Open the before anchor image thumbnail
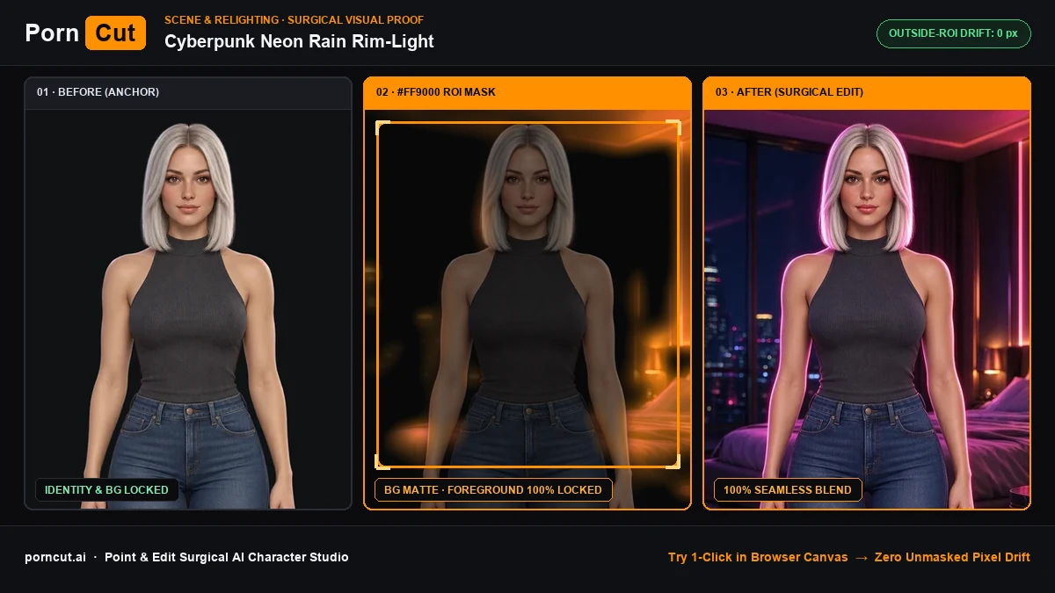Viewport: 1055px width, 593px height. (188, 309)
